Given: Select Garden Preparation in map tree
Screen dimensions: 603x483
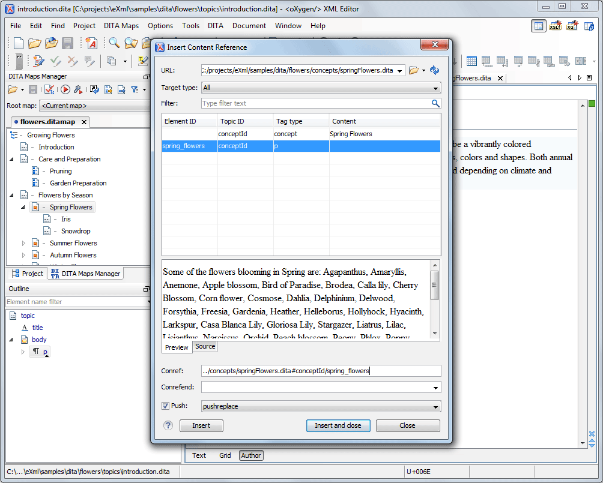Looking at the screenshot, I should (78, 183).
